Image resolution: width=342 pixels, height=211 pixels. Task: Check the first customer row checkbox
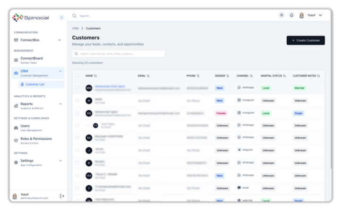[77, 88]
